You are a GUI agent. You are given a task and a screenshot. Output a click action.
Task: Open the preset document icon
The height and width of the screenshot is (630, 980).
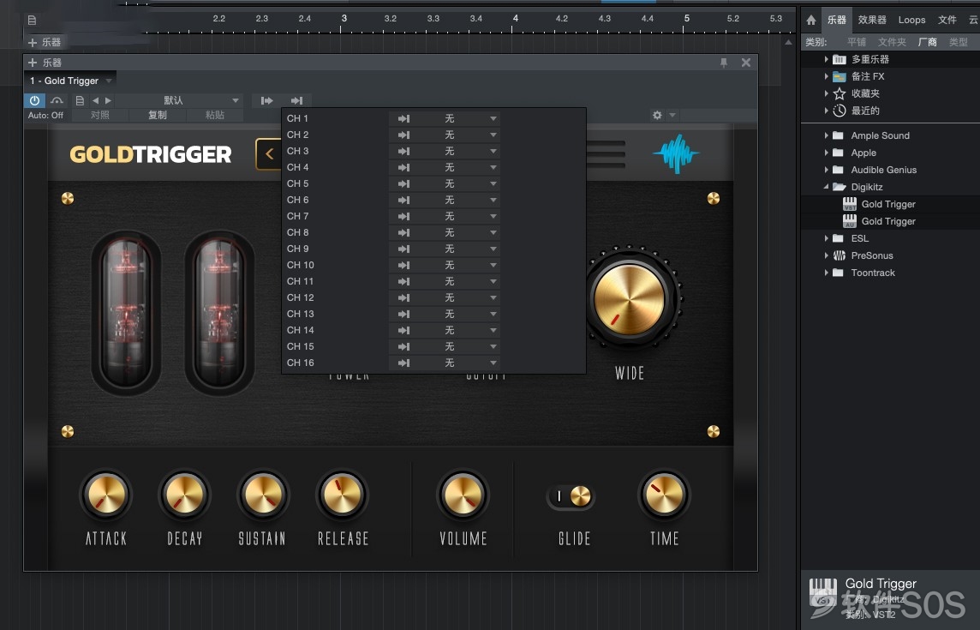(x=80, y=100)
